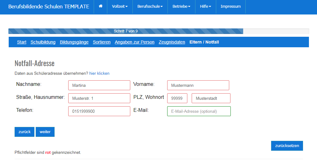
Task: Expand the Betriebe dropdown menu
Action: click(181, 6)
